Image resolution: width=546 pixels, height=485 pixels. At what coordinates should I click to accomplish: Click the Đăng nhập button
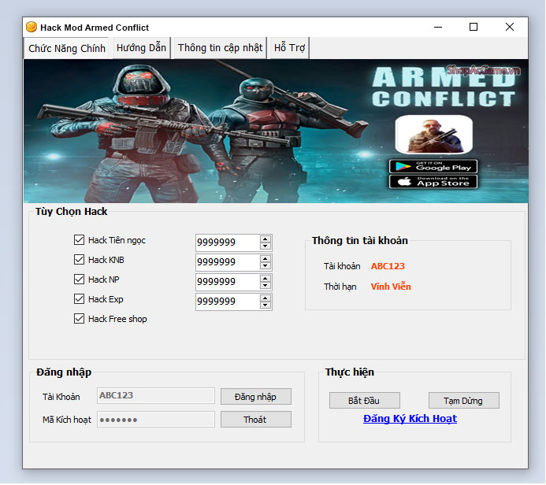click(256, 397)
